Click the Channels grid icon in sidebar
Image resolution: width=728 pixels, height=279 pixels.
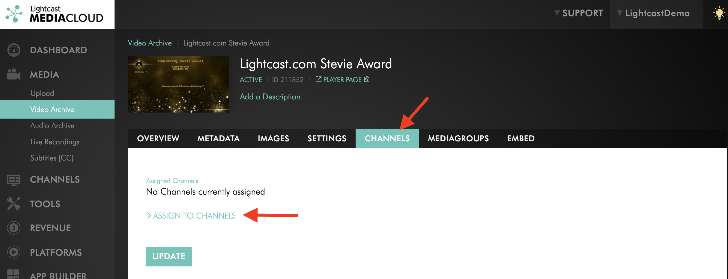[14, 180]
